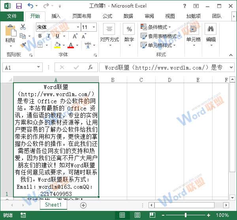
Task: Open Font dialog launcher in 字体 group
Action: point(95,55)
